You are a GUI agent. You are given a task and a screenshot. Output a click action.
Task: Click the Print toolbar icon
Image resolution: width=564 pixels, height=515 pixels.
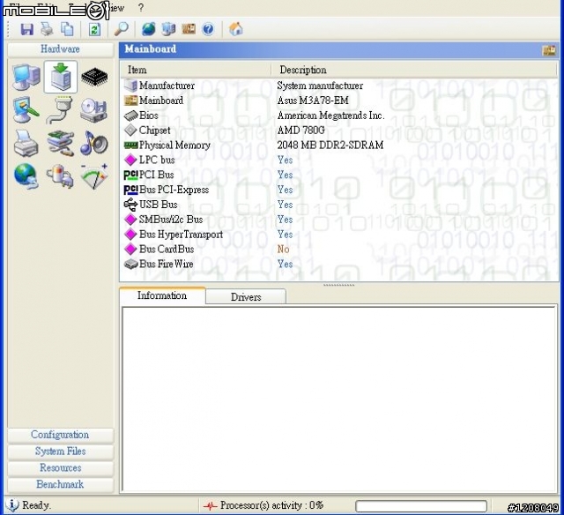click(x=47, y=29)
